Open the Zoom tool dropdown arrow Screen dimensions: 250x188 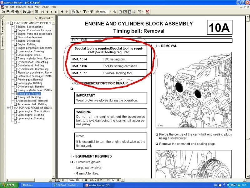tap(81, 12)
